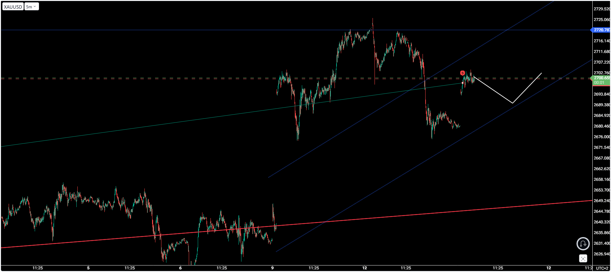Click the 2667.080 price axis label
Screen dimensions: 611x272
click(x=602, y=158)
